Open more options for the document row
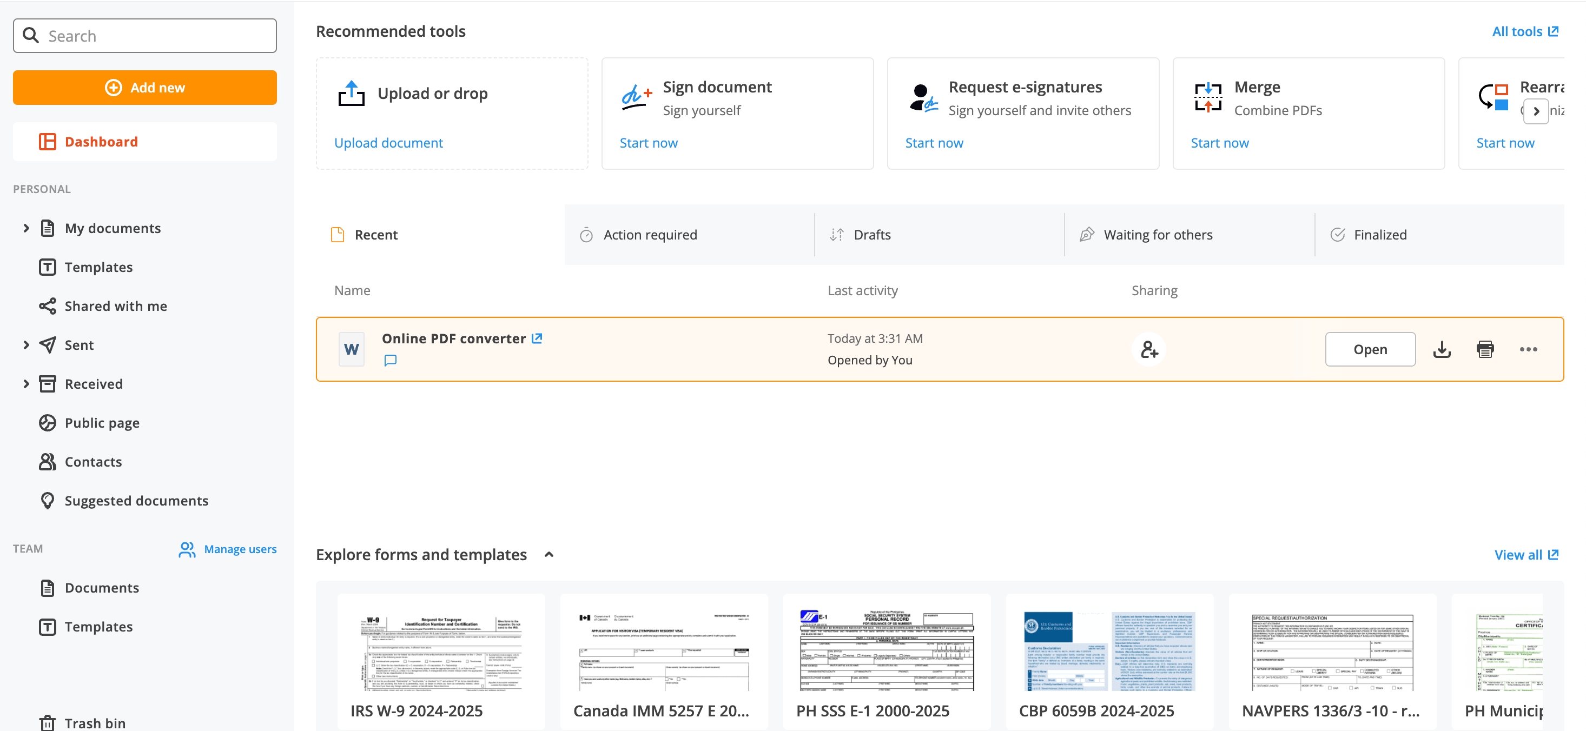The width and height of the screenshot is (1586, 731). 1528,349
